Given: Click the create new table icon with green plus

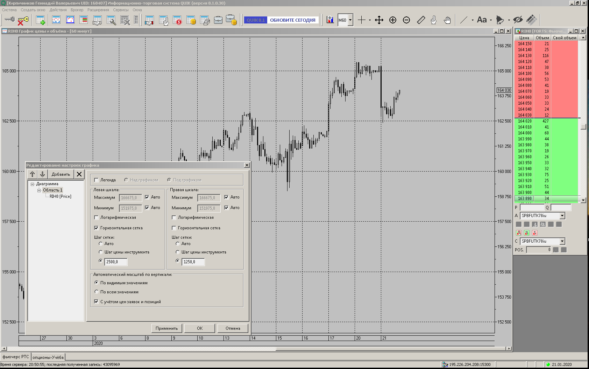Looking at the screenshot, I should [41, 20].
